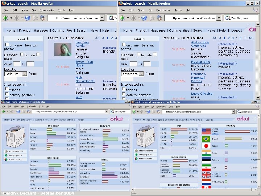Open the File menu in top-left window
This screenshot has height=196, width=261.
click(x=6, y=10)
